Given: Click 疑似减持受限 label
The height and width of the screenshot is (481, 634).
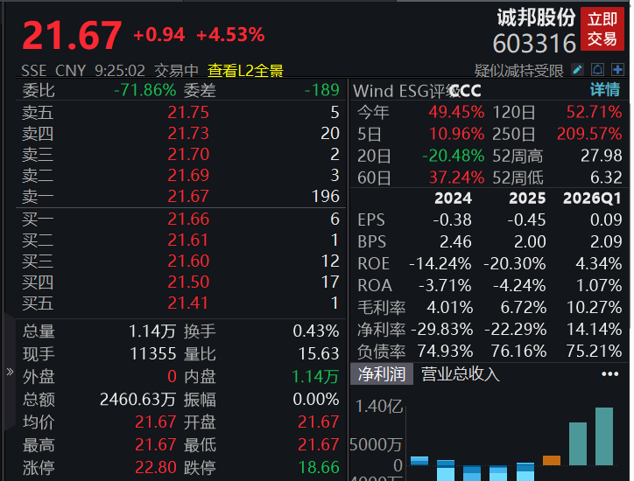Looking at the screenshot, I should 519,71.
